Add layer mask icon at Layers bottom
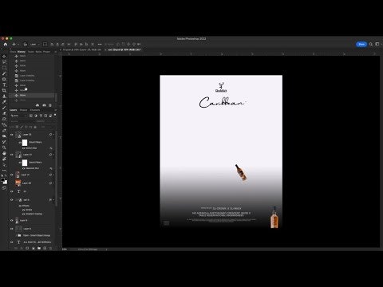The height and width of the screenshot is (287, 383). click(27, 248)
